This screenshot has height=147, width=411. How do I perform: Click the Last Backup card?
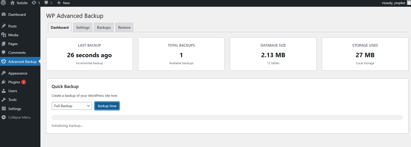pyautogui.click(x=89, y=54)
